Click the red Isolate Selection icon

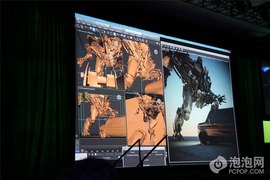[x=89, y=154]
